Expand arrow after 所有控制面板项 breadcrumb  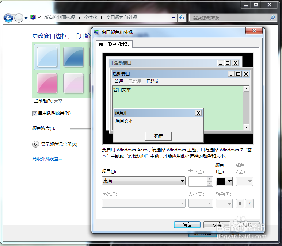(x=80, y=18)
